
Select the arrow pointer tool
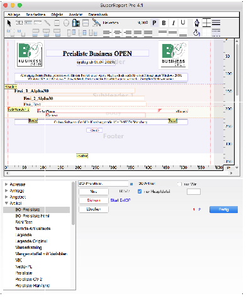pos(9,23)
